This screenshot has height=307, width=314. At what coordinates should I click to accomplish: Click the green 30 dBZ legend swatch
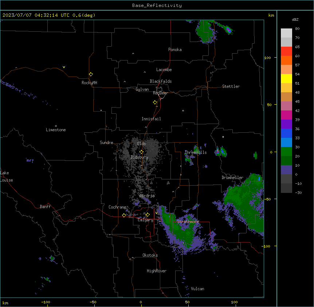(286, 152)
